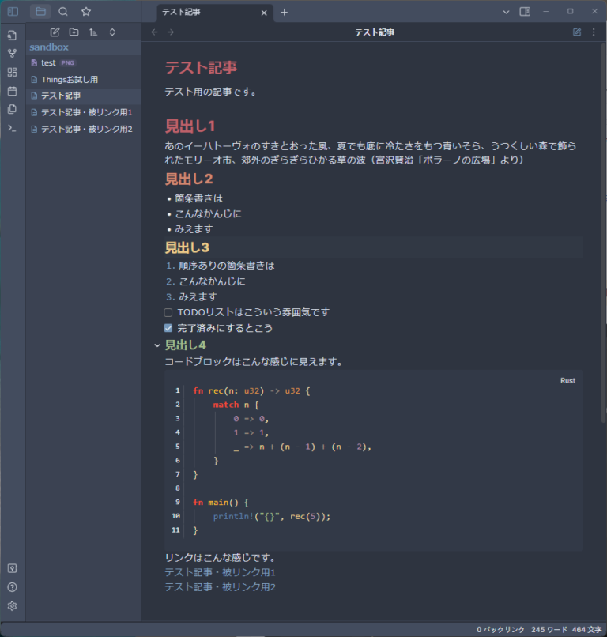Open search with the magnifier icon
Screen dimensions: 607x637
click(63, 12)
